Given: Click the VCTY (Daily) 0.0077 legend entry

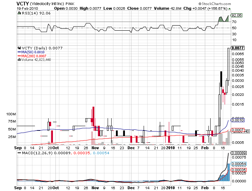Looking at the screenshot, I should [x=42, y=48].
